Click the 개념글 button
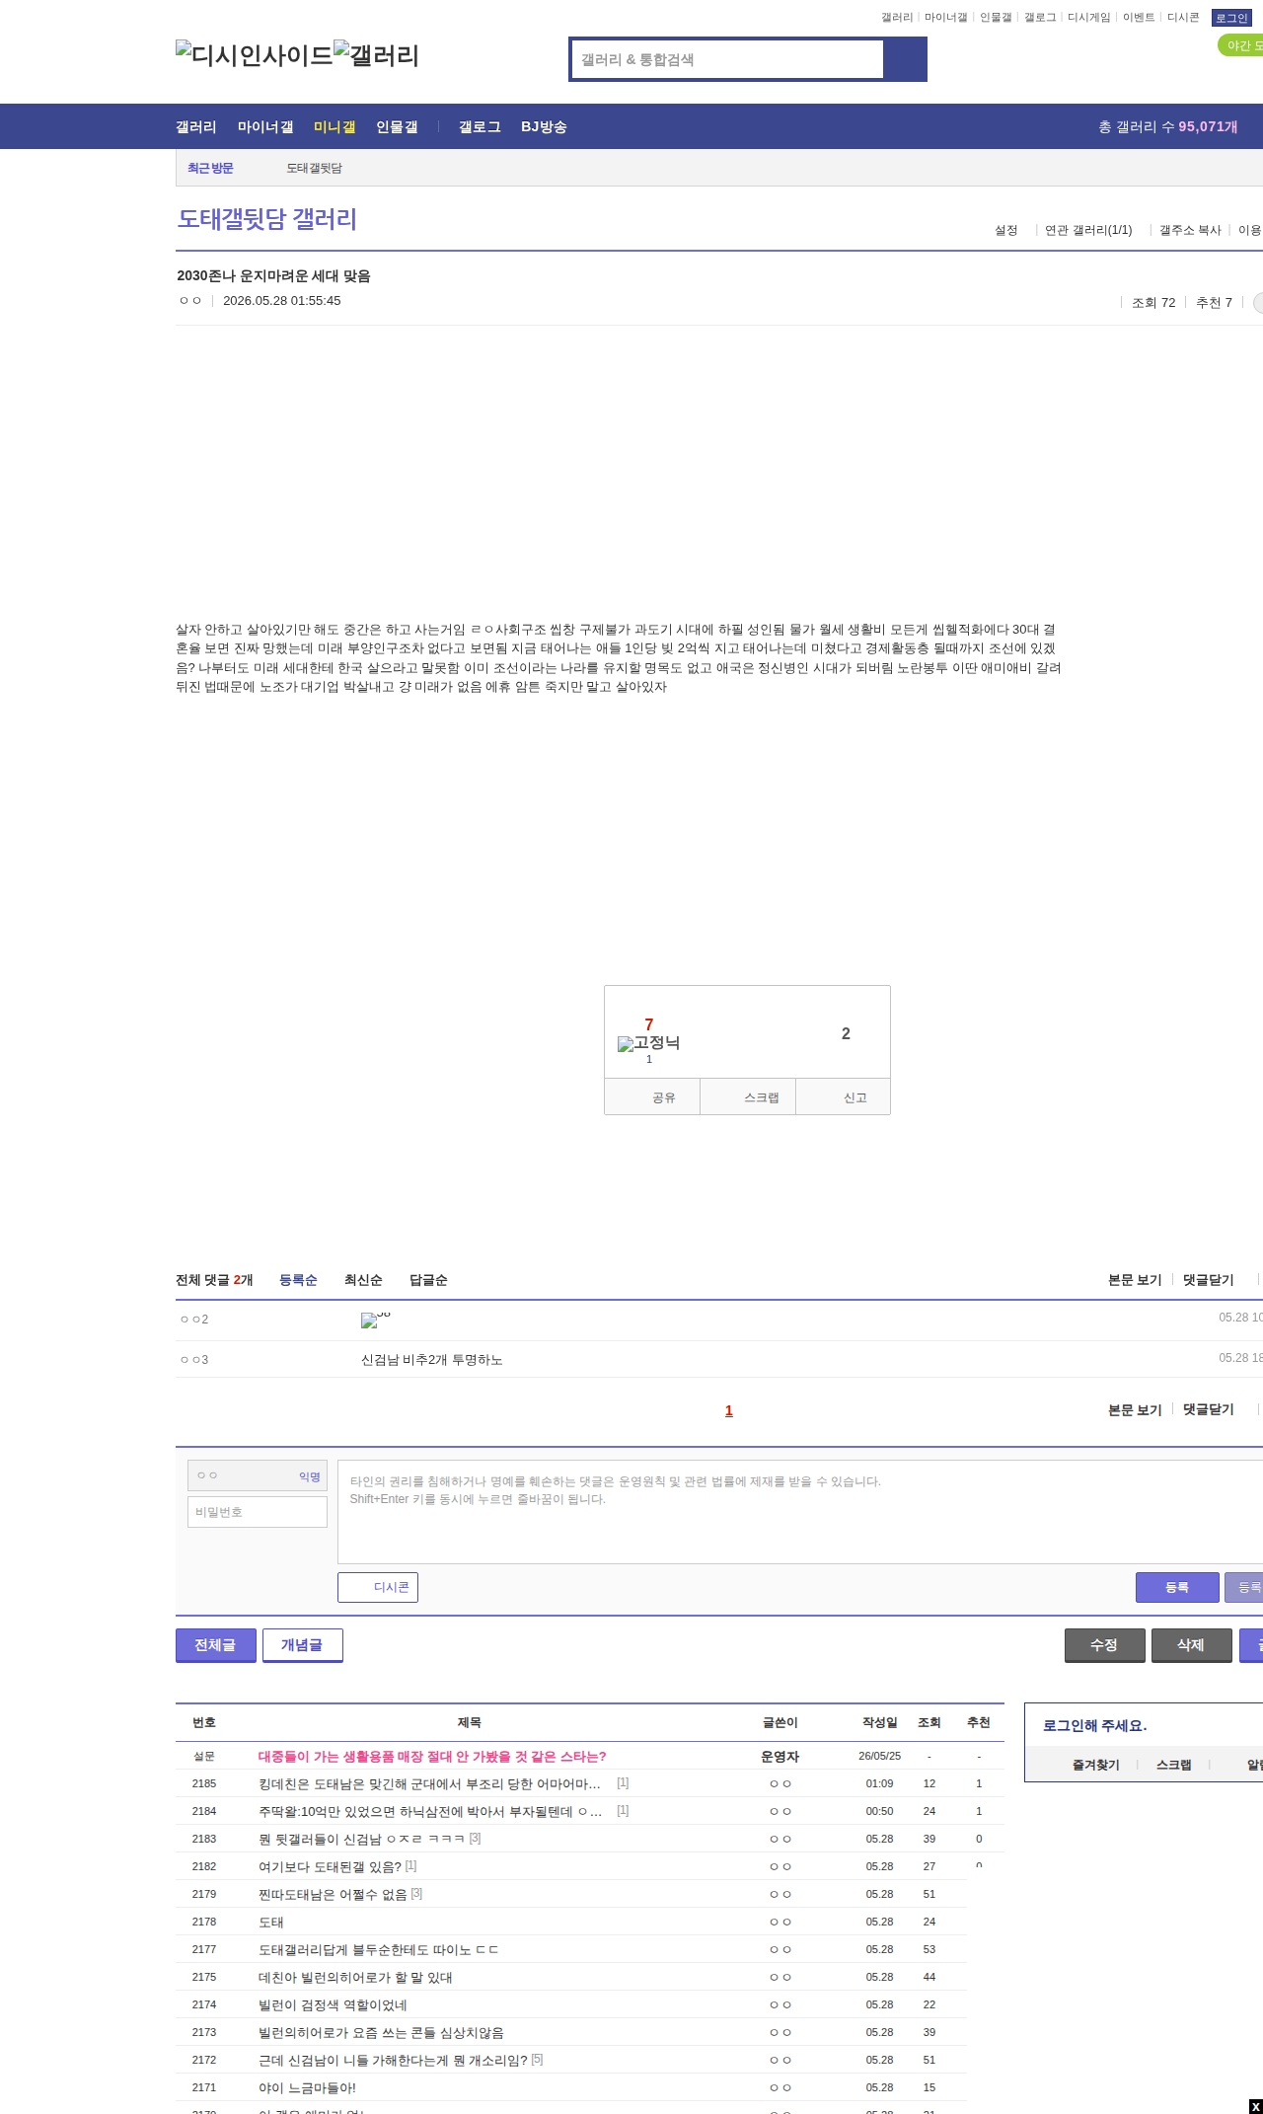This screenshot has width=1263, height=2114. coord(303,1645)
